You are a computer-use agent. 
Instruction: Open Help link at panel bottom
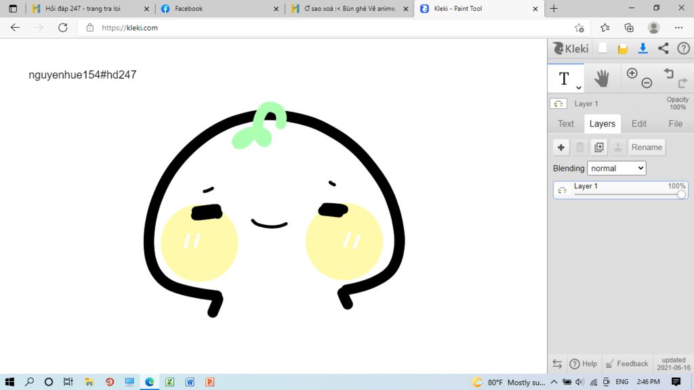[584, 364]
